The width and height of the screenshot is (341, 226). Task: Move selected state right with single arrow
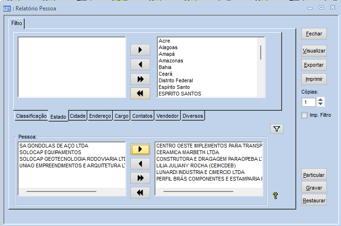(140, 50)
